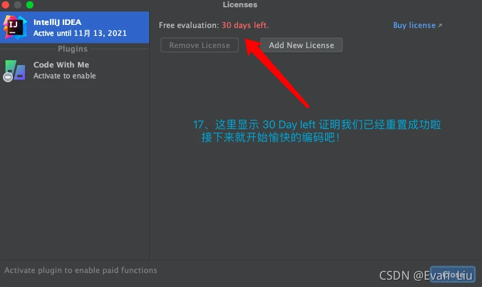Open the Buy license link

coord(417,25)
